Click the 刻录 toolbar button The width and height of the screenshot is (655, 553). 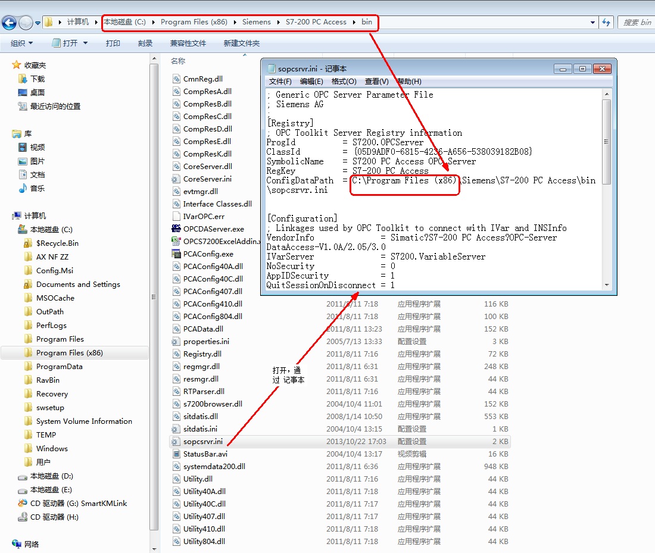(x=145, y=43)
